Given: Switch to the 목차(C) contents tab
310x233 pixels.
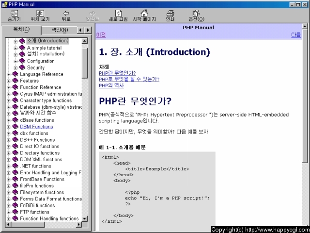Looking at the screenshot, I should point(21,30).
